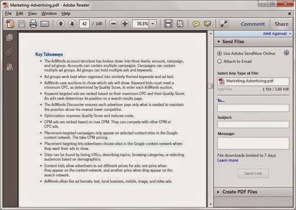296x210 pixels.
Task: Zoom out using the minus icon
Action: tap(113, 24)
